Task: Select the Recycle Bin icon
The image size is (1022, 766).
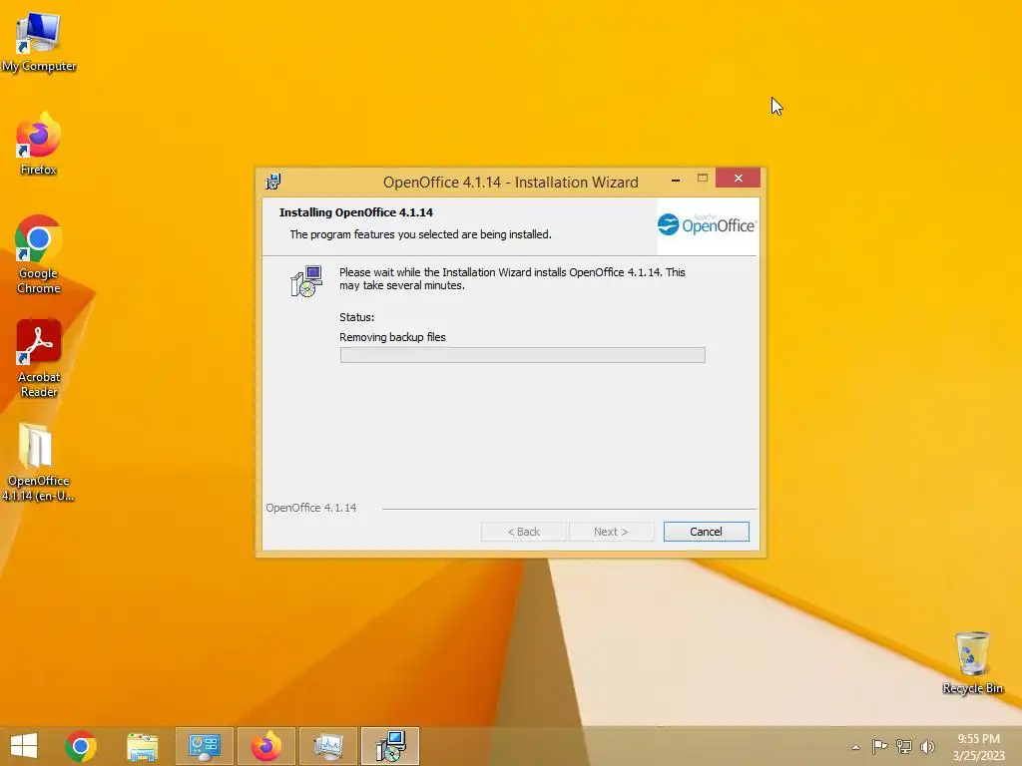Action: (x=972, y=662)
